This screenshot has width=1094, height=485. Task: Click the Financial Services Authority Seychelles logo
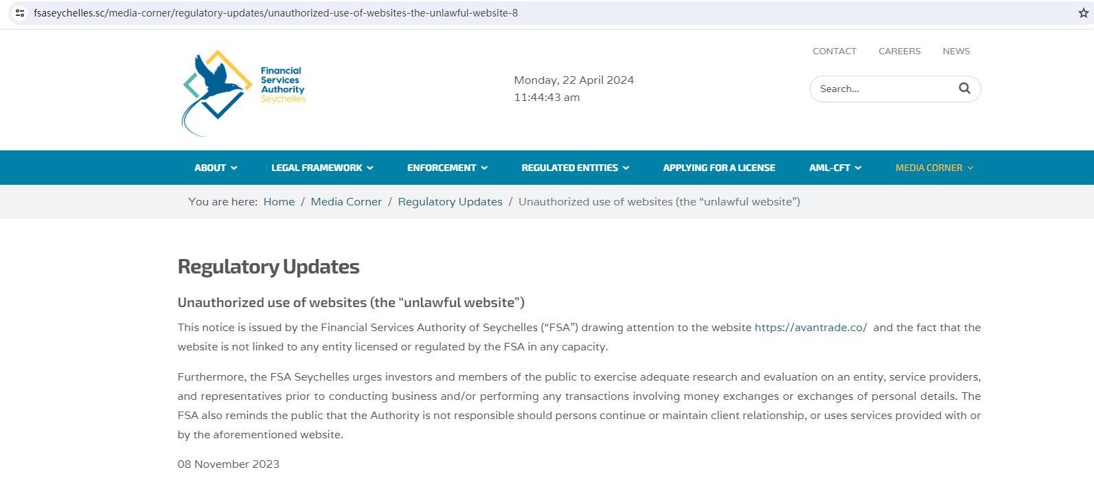click(243, 93)
